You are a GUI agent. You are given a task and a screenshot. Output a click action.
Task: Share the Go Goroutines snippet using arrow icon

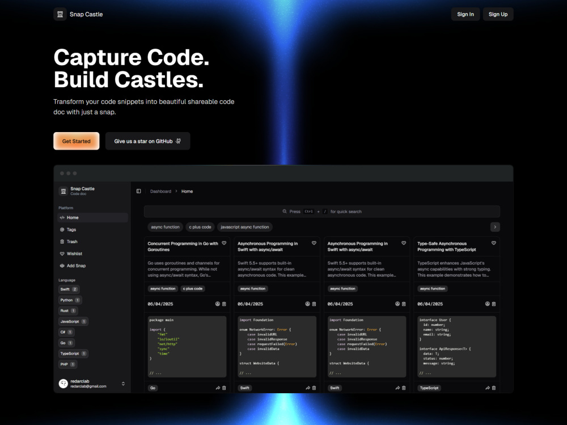tap(218, 388)
